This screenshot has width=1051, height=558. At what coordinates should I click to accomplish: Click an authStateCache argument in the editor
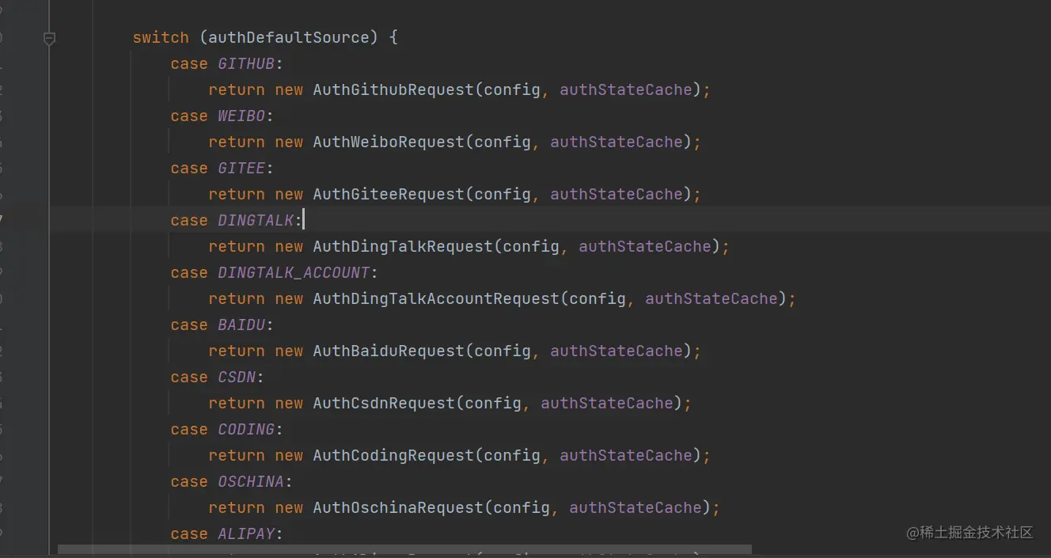pyautogui.click(x=624, y=89)
